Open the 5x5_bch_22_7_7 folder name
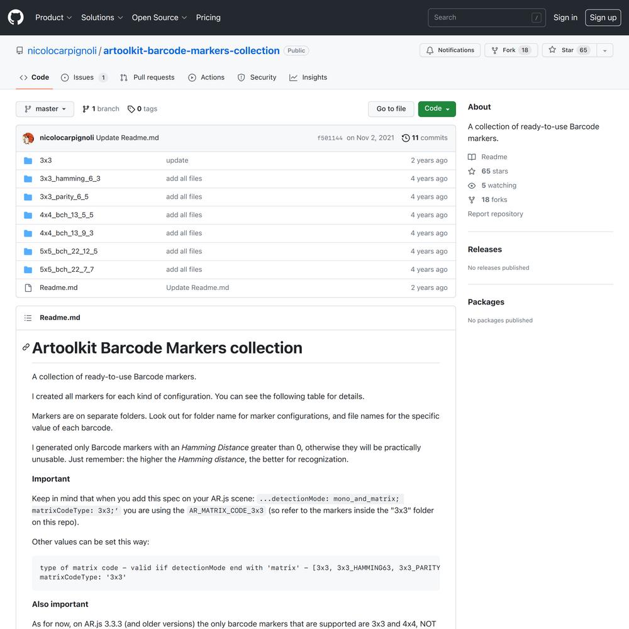This screenshot has width=629, height=629. (67, 270)
